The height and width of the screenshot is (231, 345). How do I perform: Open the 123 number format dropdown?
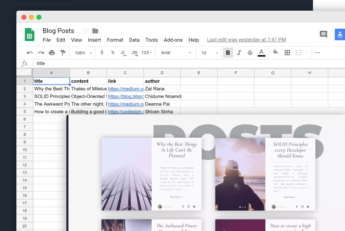click(x=147, y=53)
